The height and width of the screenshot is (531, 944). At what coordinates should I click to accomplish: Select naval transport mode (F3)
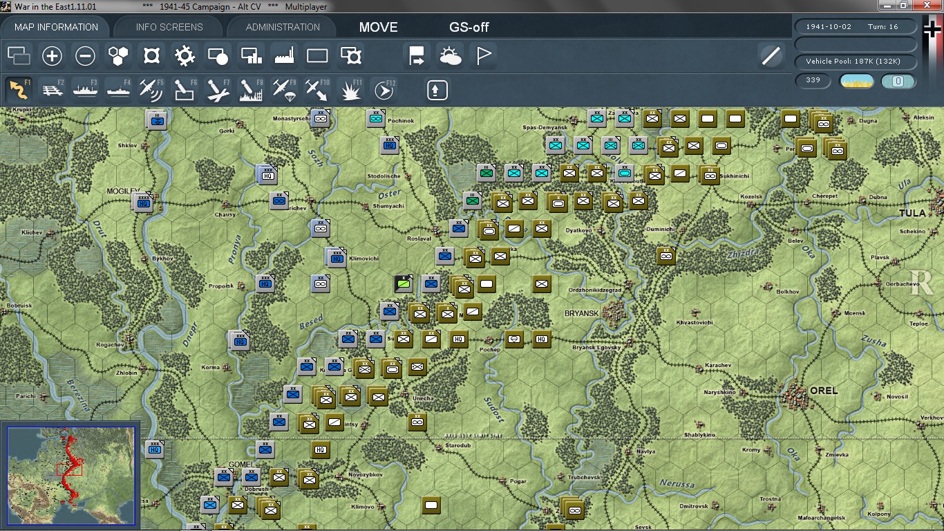pyautogui.click(x=86, y=90)
